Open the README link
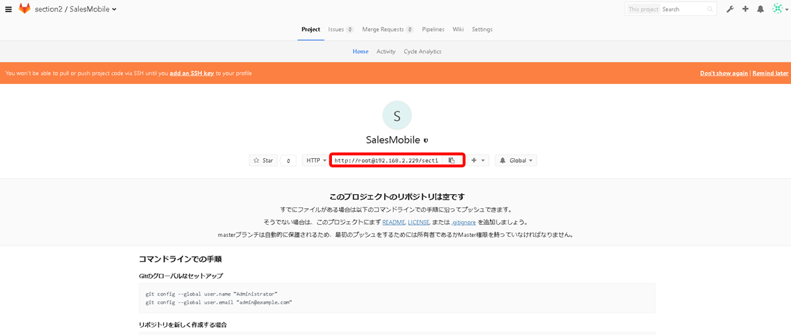The height and width of the screenshot is (335, 791). [x=393, y=222]
